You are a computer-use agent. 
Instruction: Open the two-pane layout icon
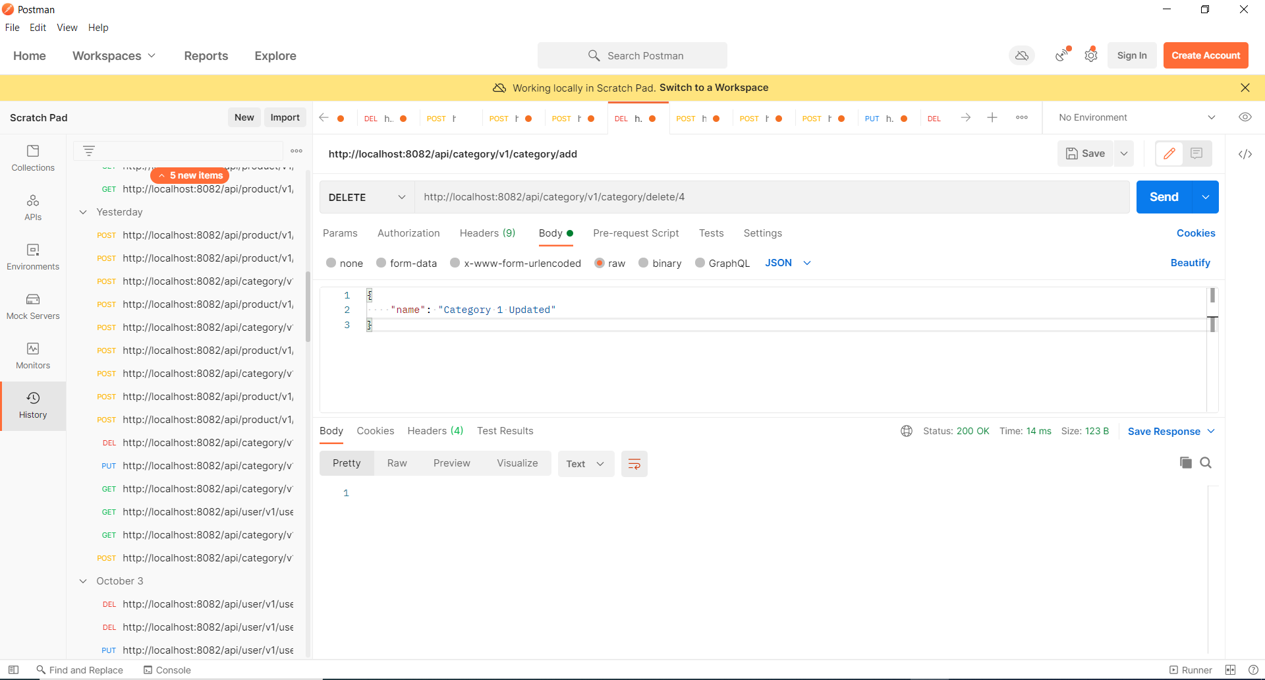[x=1230, y=670]
